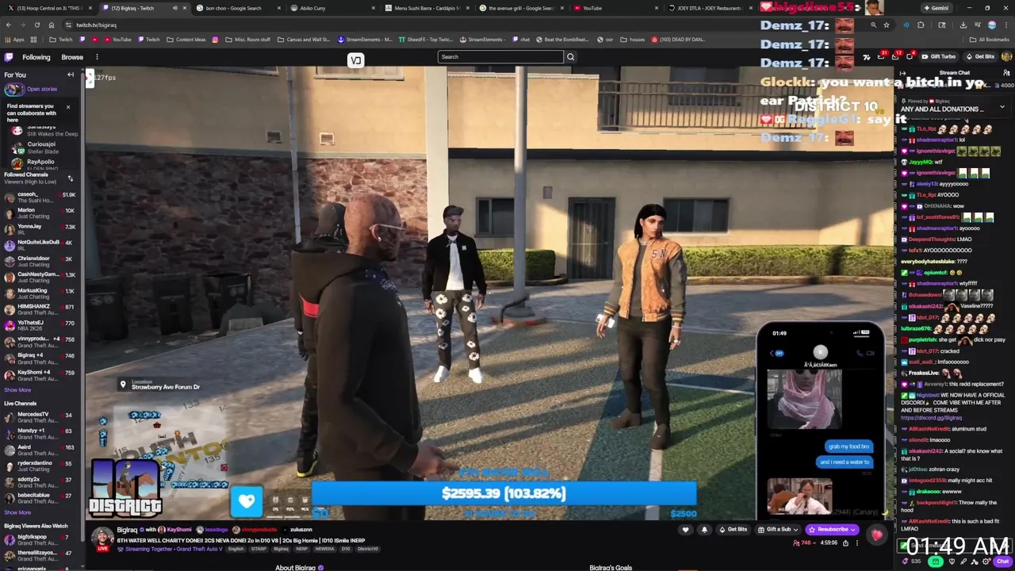Screen dimensions: 1015x571
Task: Click Gift a Sub button
Action: (x=777, y=529)
